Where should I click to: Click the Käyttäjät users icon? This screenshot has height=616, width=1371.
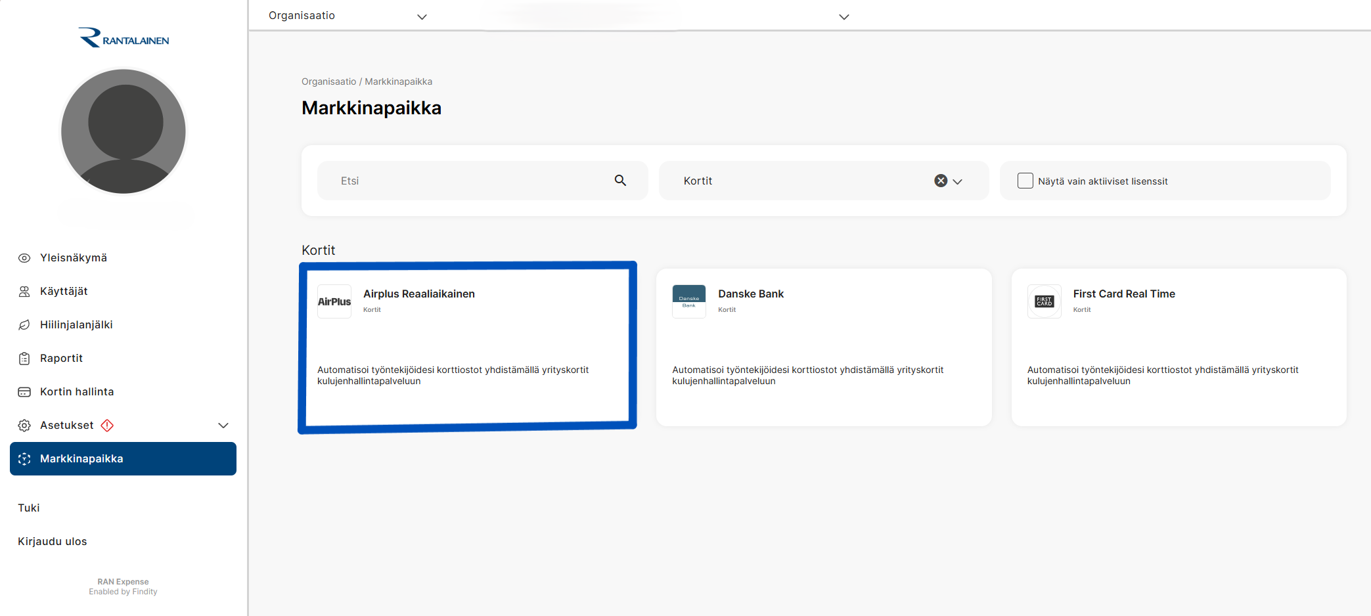coord(24,292)
